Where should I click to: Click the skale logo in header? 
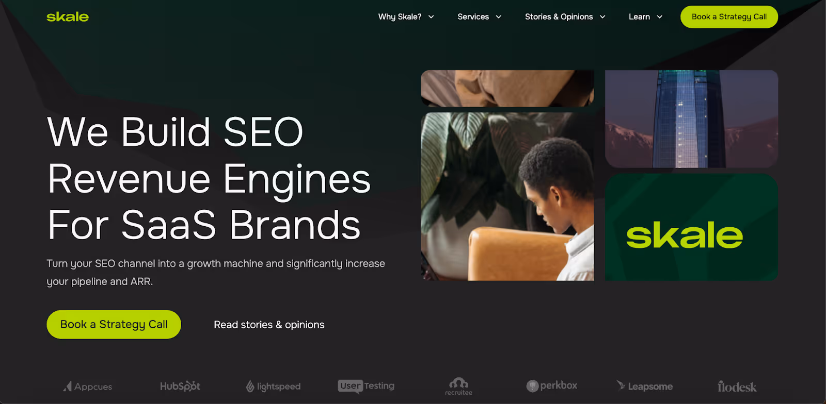(x=68, y=17)
